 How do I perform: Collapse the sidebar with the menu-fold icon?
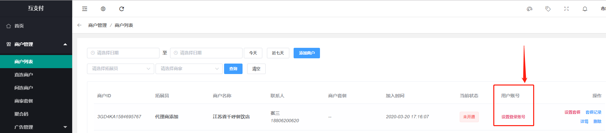click(85, 9)
